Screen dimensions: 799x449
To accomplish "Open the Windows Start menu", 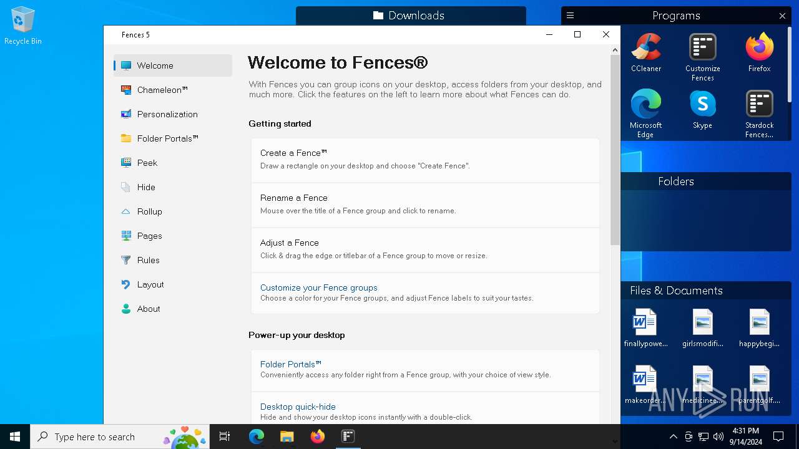I will pyautogui.click(x=15, y=437).
